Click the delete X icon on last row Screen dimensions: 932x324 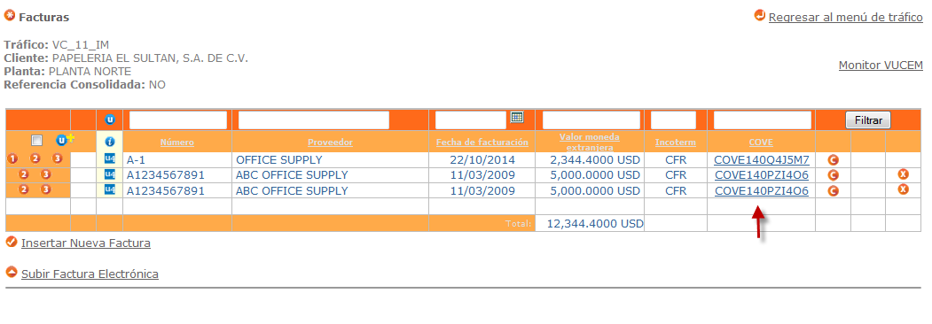coord(903,190)
